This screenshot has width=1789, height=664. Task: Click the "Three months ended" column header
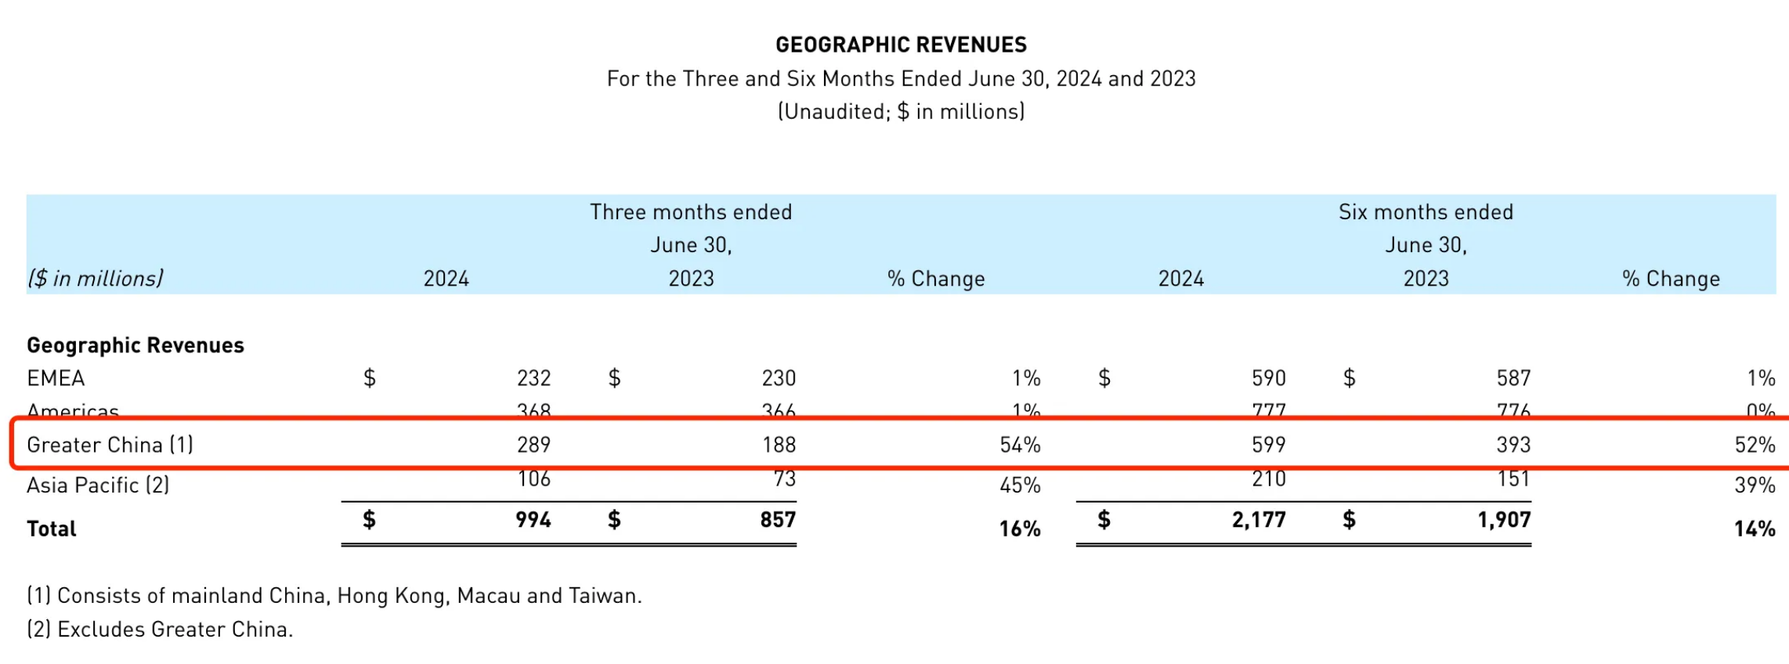pyautogui.click(x=691, y=212)
